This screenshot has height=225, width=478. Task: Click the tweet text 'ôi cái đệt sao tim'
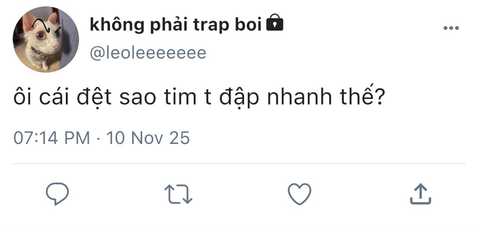pyautogui.click(x=105, y=97)
